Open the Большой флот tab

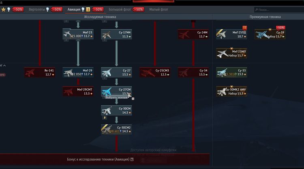pyautogui.click(x=120, y=9)
